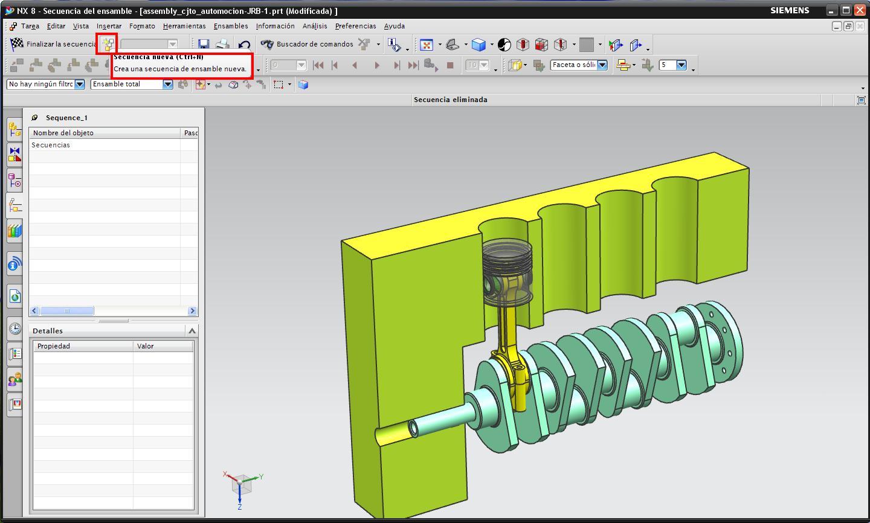Click the Finalizar la secuencia button
This screenshot has width=870, height=523.
coord(53,44)
